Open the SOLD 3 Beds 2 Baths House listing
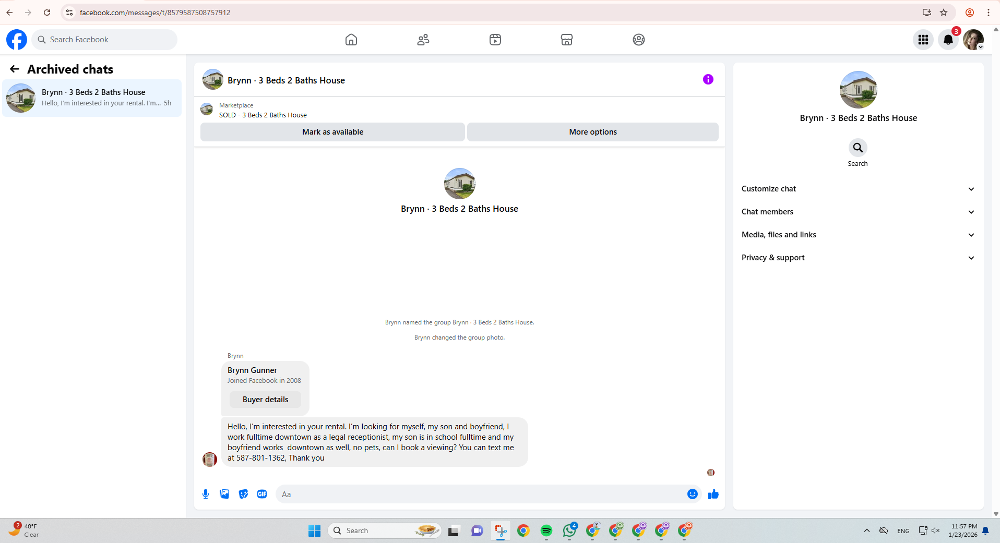1000x543 pixels. (x=263, y=115)
